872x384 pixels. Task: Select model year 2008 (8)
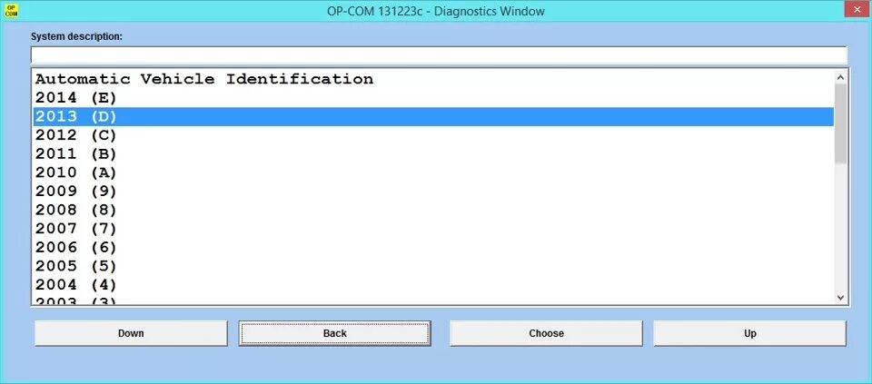click(433, 210)
